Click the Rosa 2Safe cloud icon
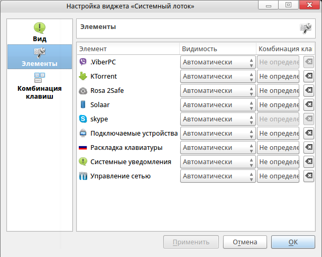The height and width of the screenshot is (257, 322). [x=82, y=91]
